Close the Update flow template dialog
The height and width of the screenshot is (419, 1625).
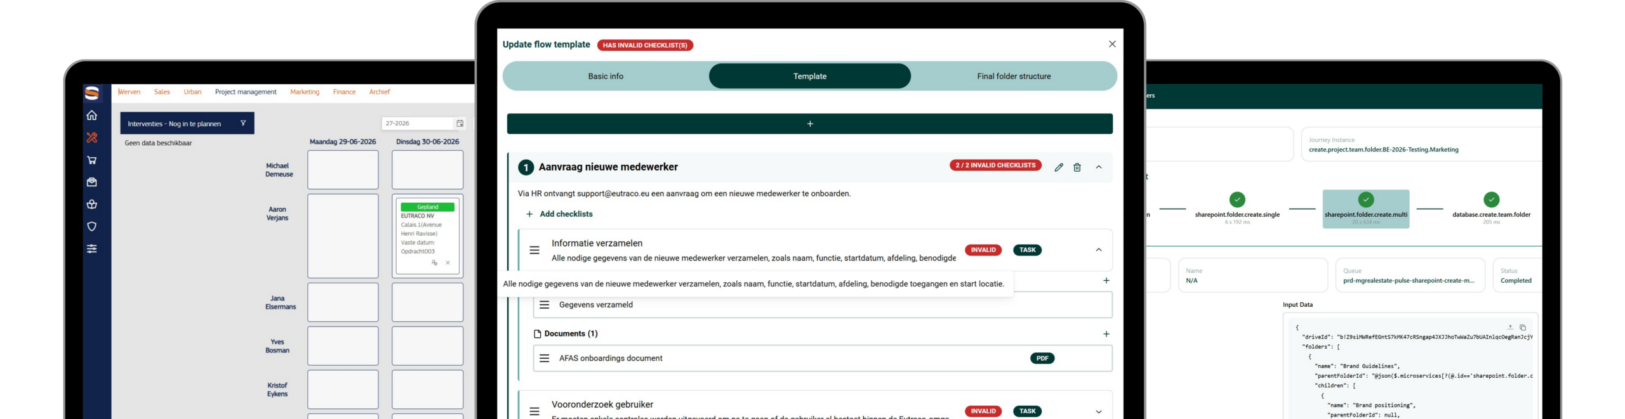pos(1112,44)
